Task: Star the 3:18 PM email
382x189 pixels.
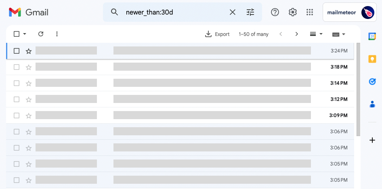Action: [29, 67]
